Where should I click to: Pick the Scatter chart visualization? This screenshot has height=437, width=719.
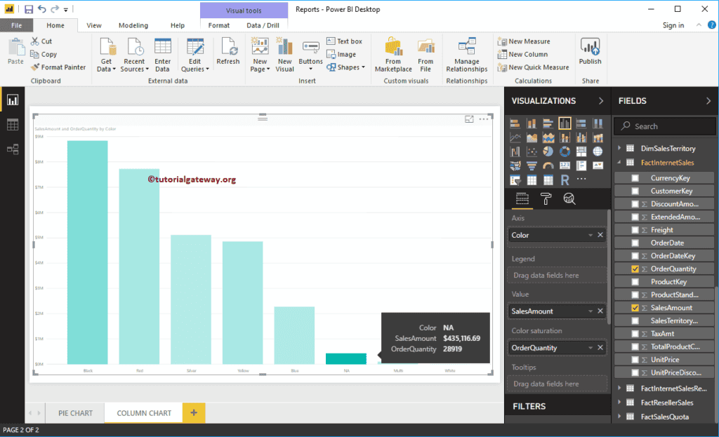[x=532, y=152]
